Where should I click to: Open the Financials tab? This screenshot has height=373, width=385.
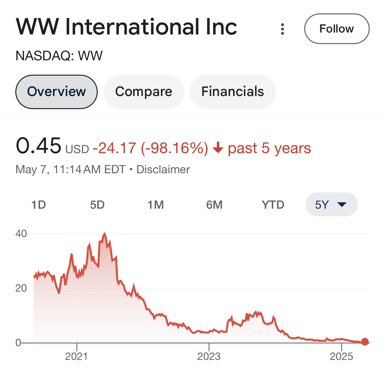(232, 92)
